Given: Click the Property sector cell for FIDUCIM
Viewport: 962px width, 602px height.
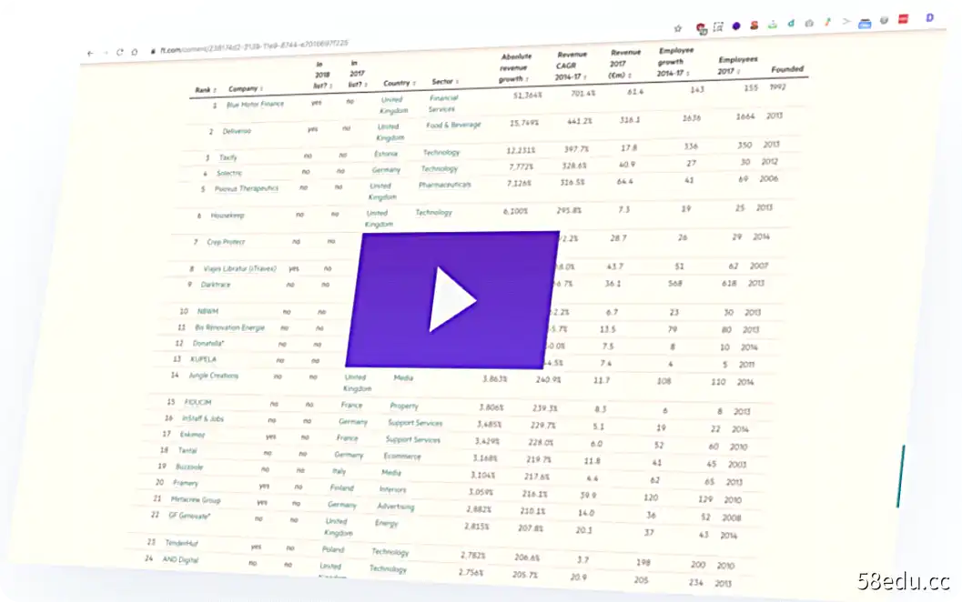Looking at the screenshot, I should tap(404, 406).
